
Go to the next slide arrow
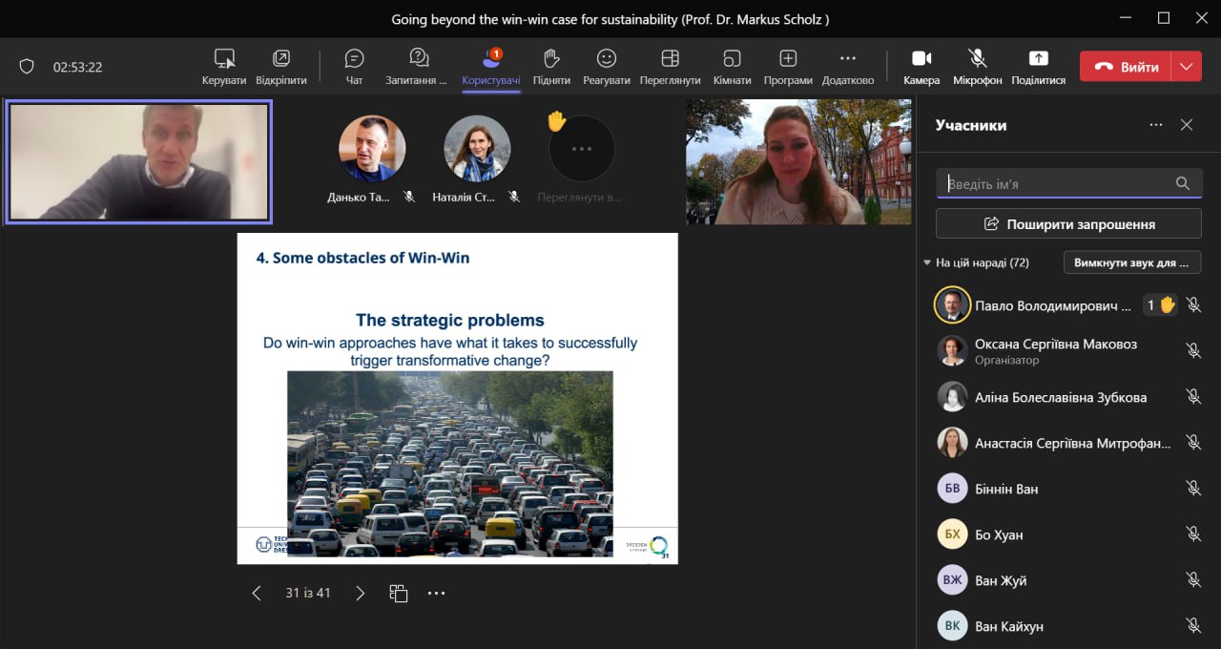point(360,594)
